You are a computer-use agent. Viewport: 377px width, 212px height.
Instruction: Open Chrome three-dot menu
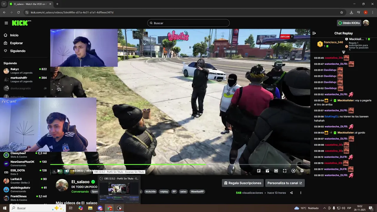pos(373,12)
